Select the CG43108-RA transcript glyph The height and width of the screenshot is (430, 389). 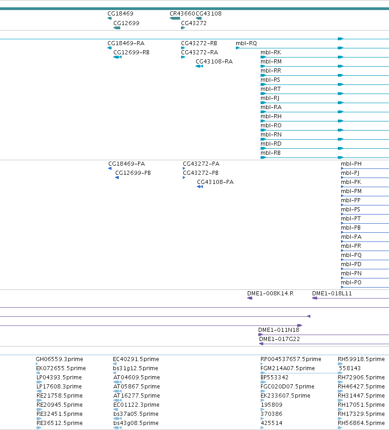pyautogui.click(x=199, y=66)
